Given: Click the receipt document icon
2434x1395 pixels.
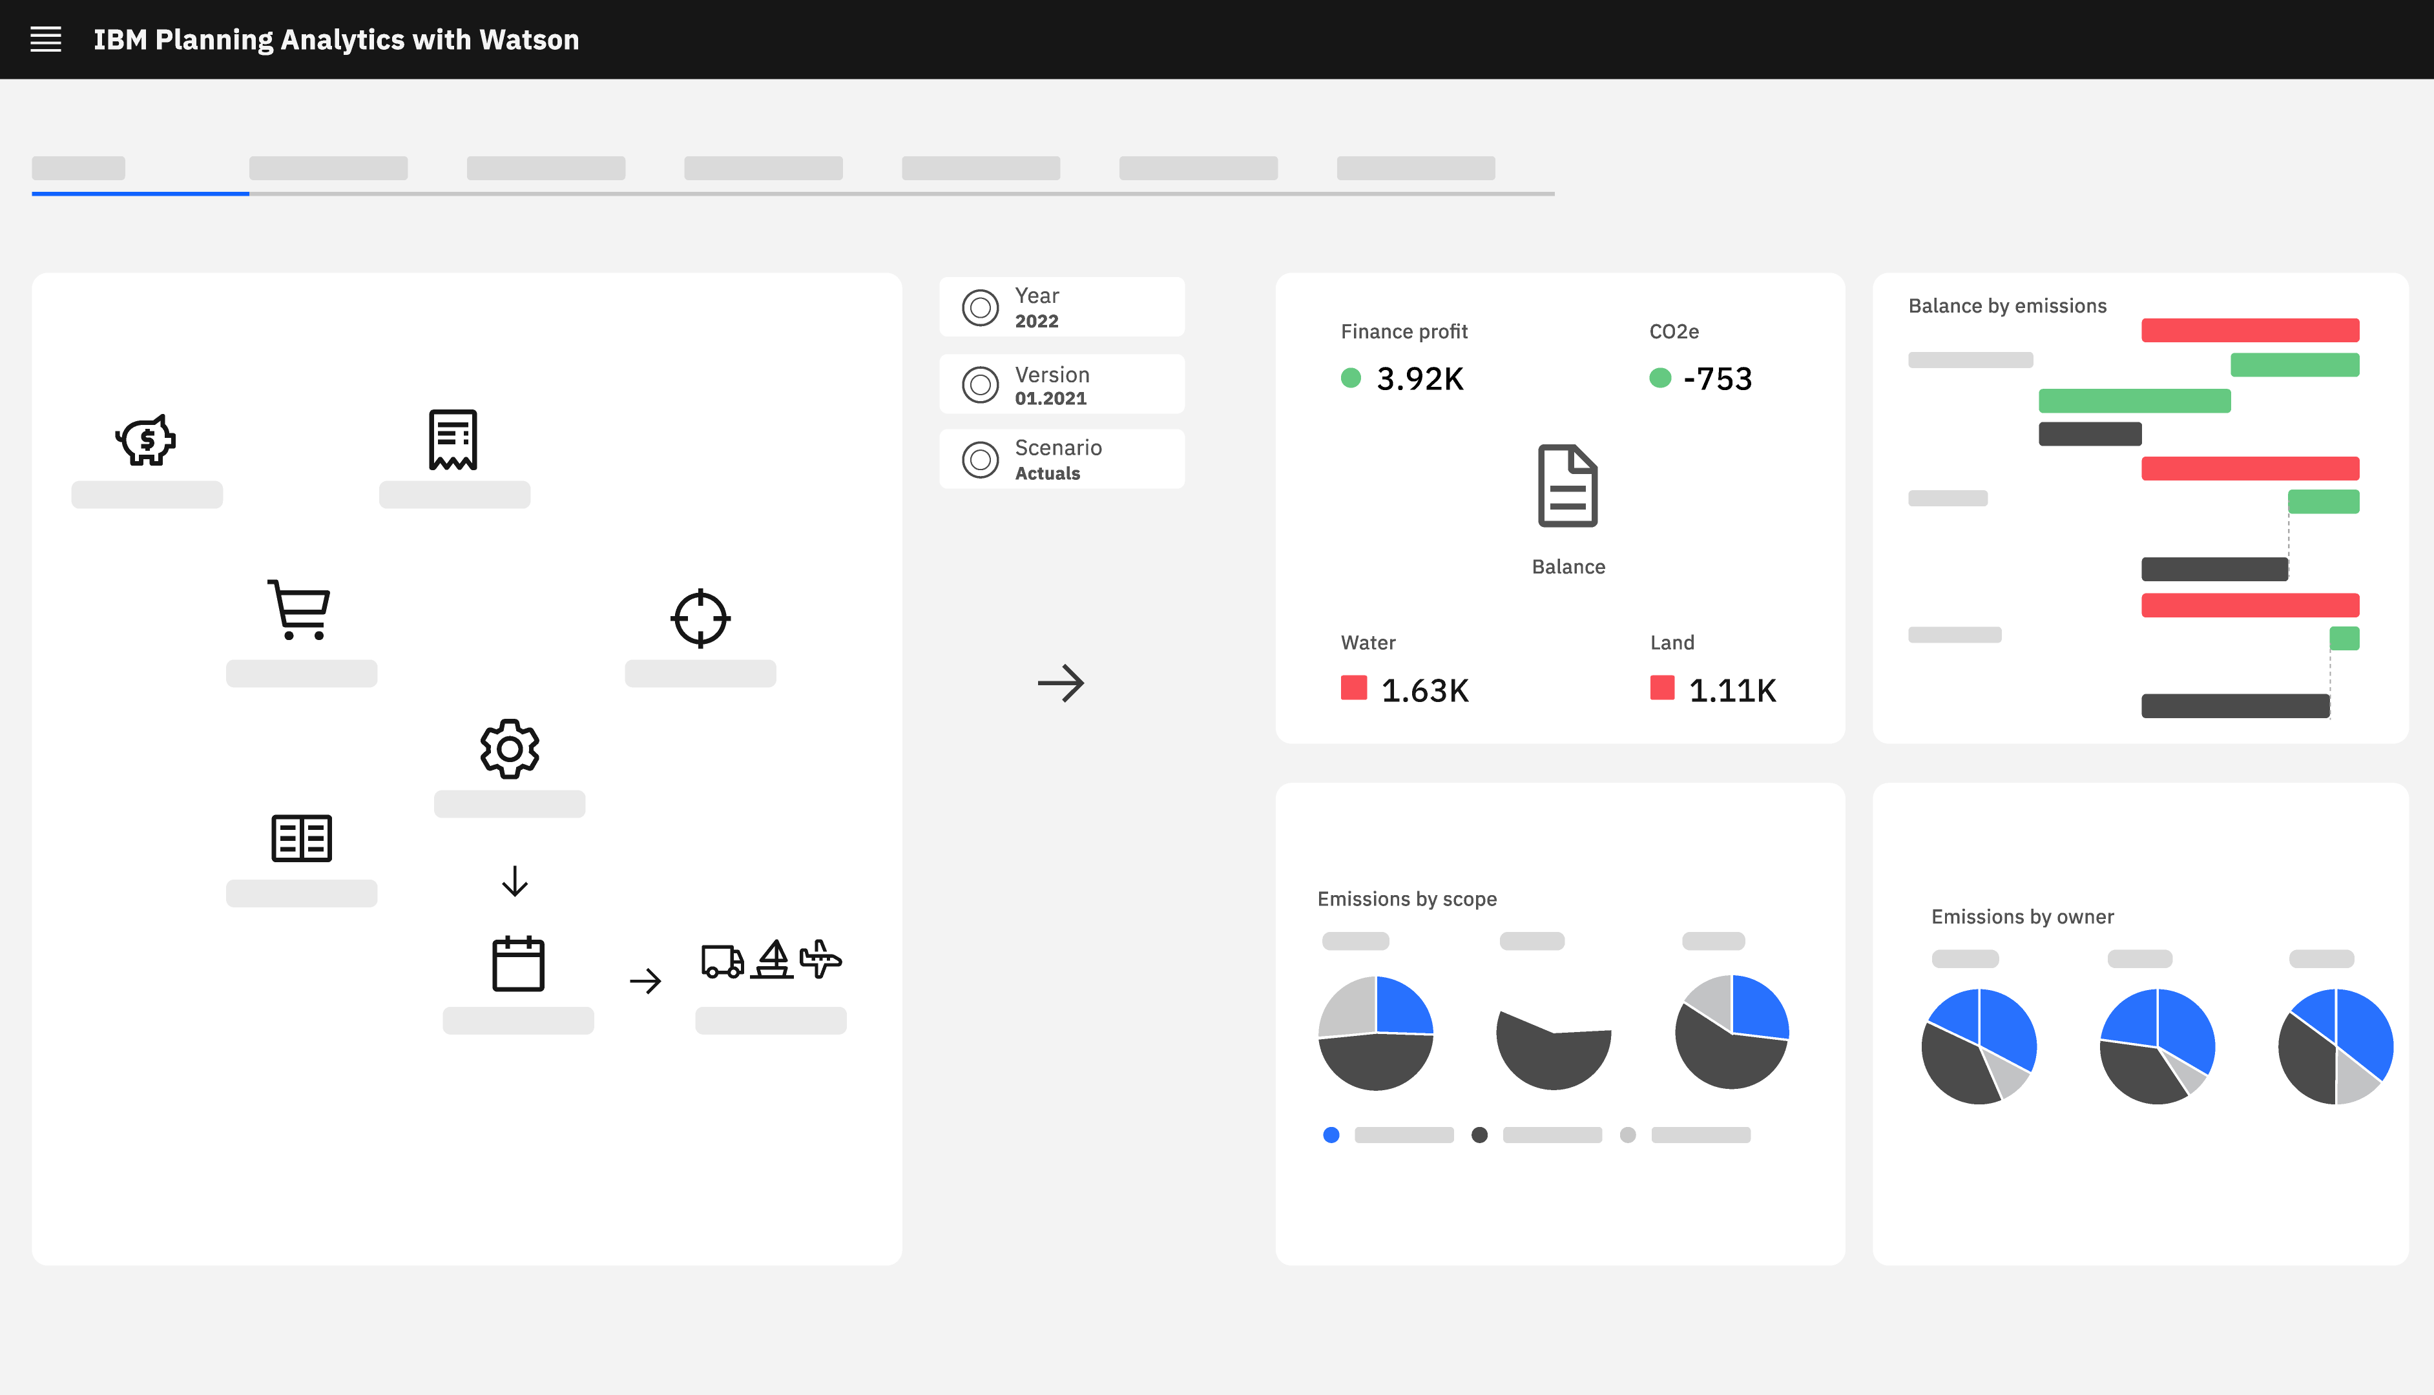Looking at the screenshot, I should point(452,440).
